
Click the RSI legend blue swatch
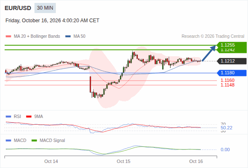click(x=8, y=117)
